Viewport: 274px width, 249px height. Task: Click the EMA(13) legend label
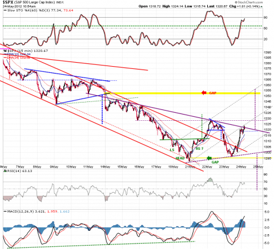pos(18,54)
